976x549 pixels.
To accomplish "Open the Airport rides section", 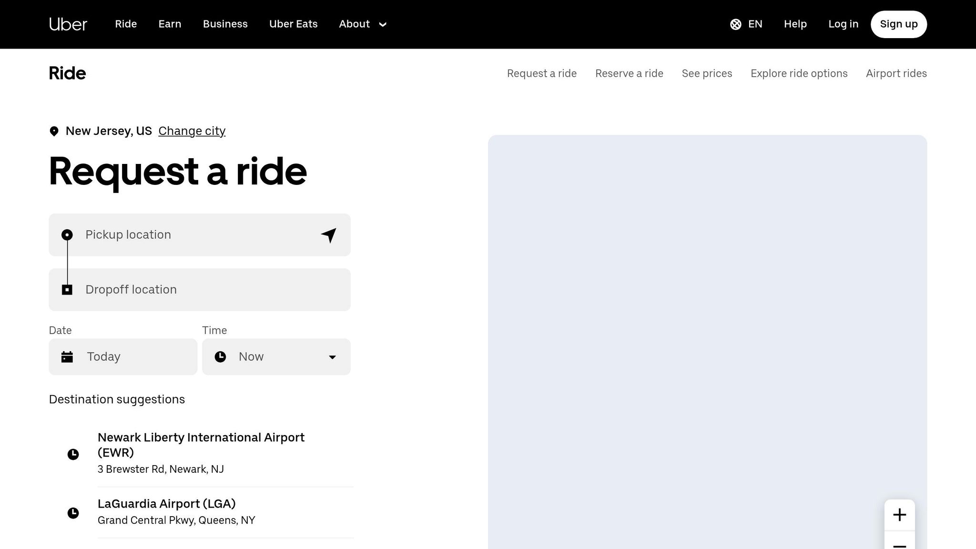I will 896,73.
